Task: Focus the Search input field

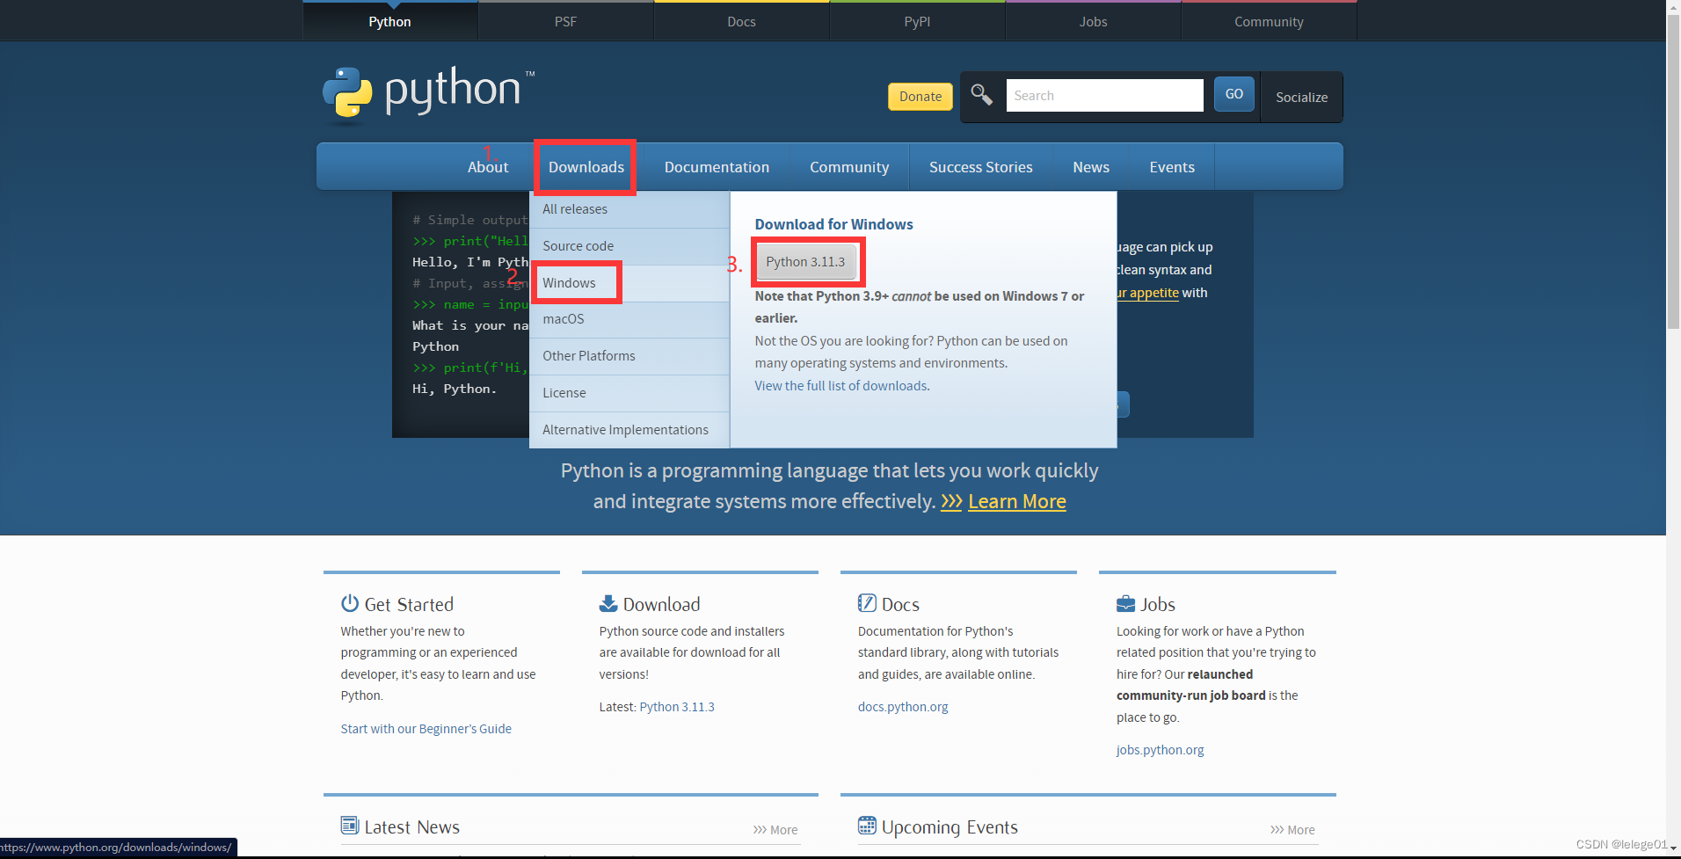Action: 1104,95
